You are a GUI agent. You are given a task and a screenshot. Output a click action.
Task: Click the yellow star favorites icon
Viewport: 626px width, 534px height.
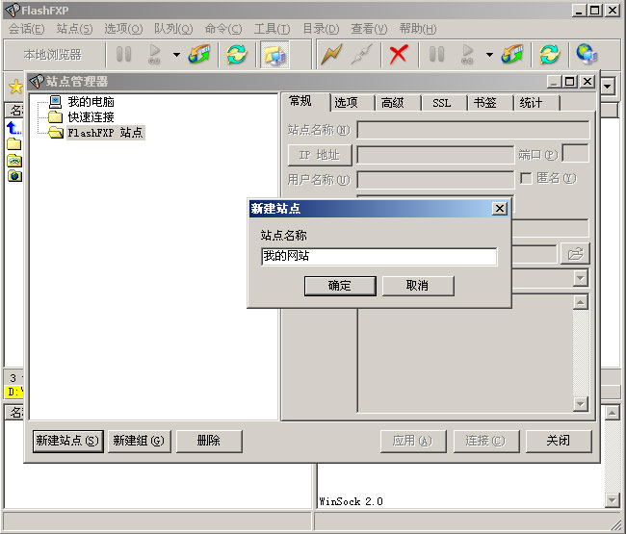(14, 87)
